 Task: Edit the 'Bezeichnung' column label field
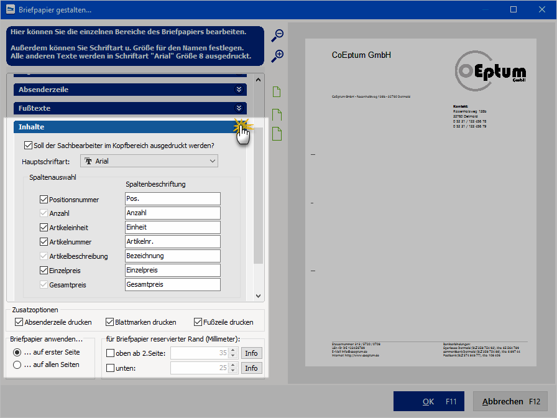pyautogui.click(x=173, y=256)
